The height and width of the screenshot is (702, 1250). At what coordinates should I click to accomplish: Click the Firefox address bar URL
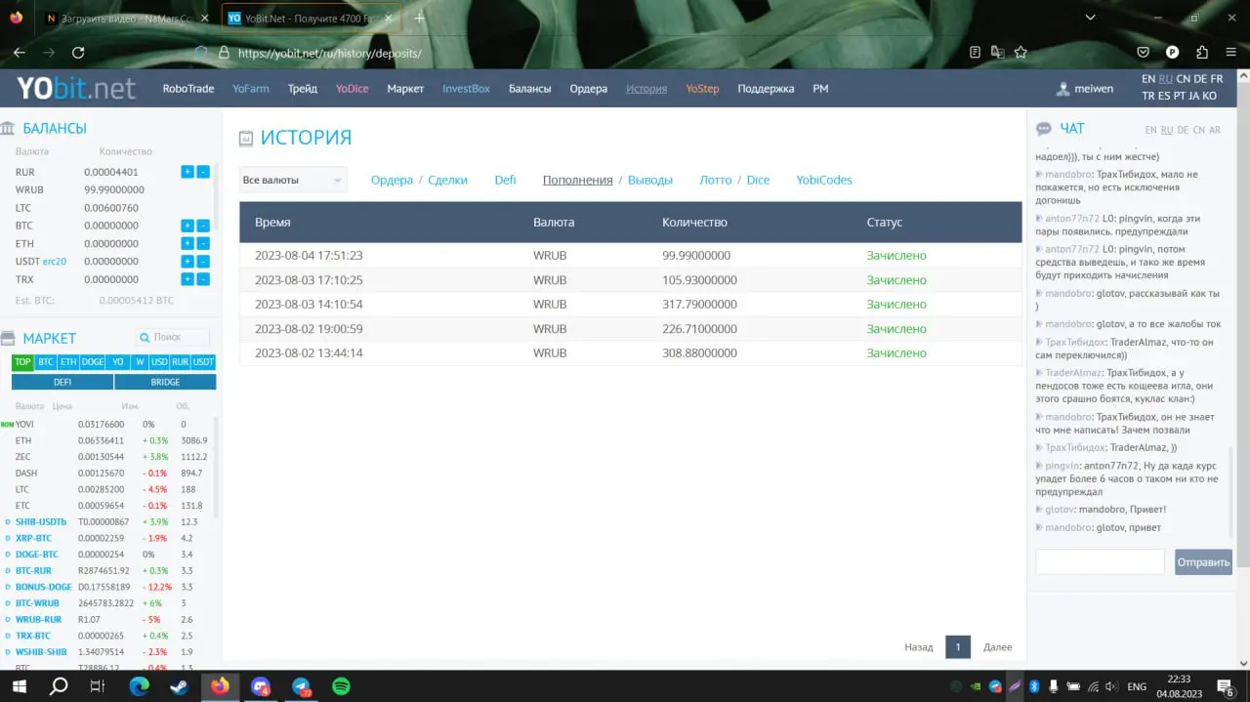330,54
